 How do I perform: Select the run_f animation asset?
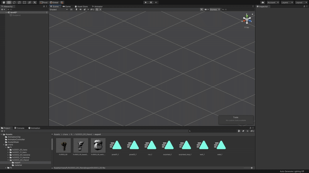pos(150,146)
